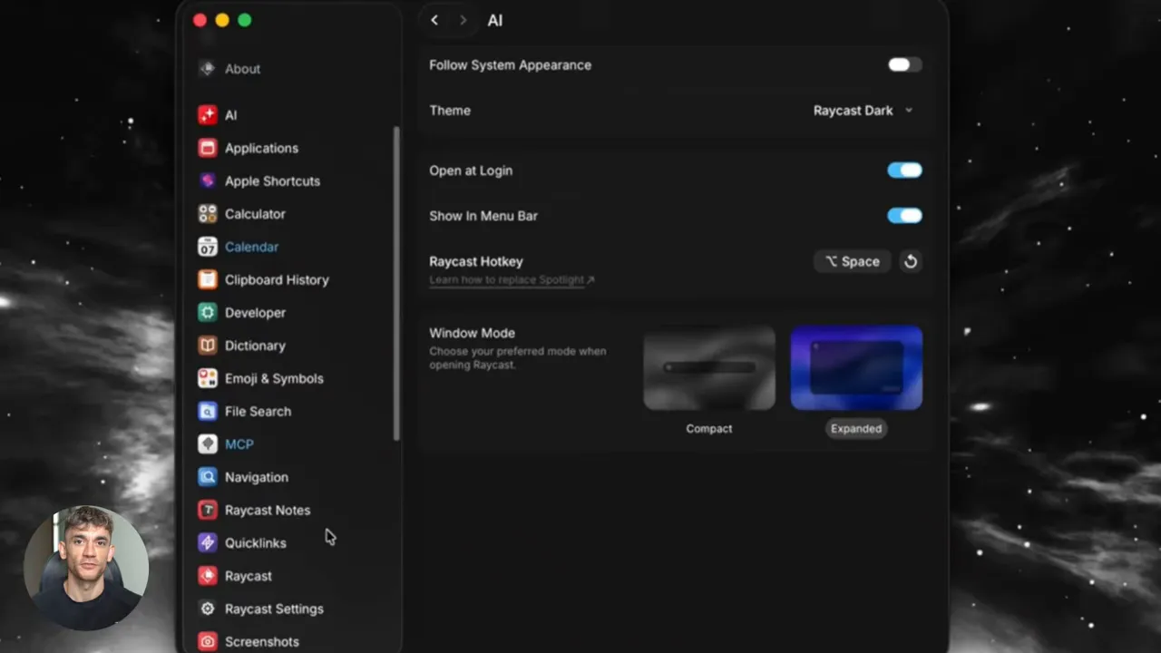Click the Window Mode heading text

click(x=472, y=333)
